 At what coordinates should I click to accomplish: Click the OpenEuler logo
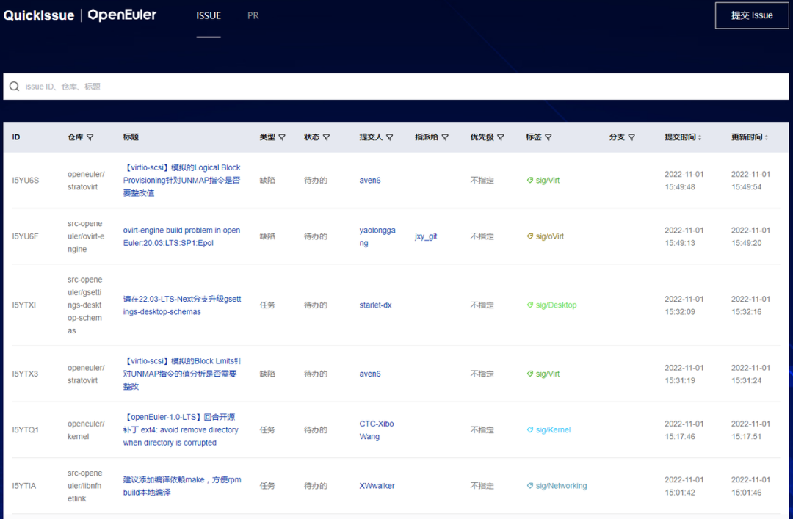click(122, 15)
